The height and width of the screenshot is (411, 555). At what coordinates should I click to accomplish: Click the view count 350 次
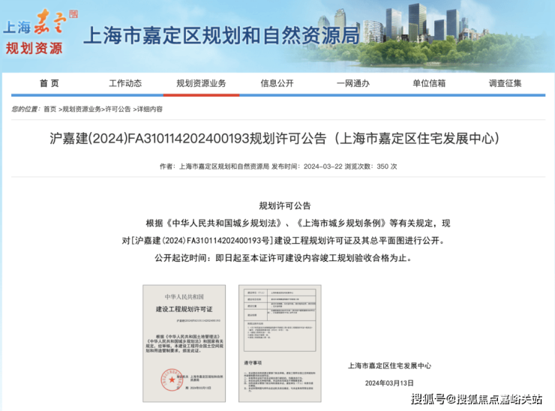[387, 166]
